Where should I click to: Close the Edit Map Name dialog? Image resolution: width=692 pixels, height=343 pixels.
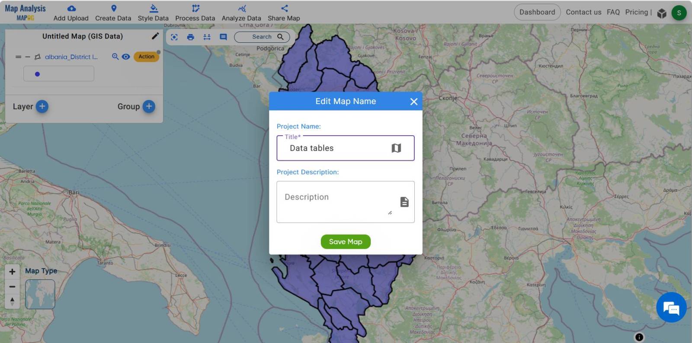[x=413, y=102]
